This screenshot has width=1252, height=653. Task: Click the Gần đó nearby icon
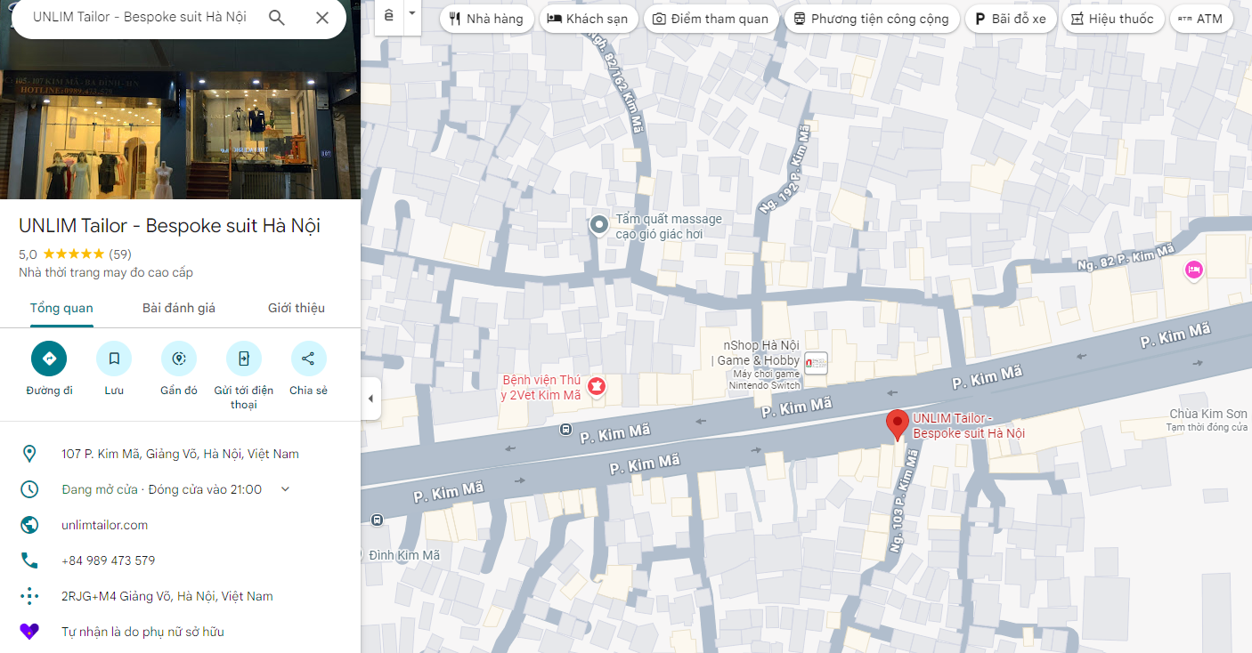(x=179, y=359)
